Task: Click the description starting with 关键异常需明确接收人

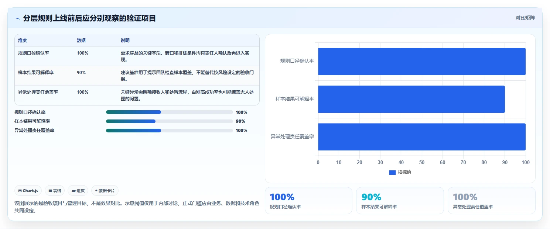Action: (x=188, y=96)
